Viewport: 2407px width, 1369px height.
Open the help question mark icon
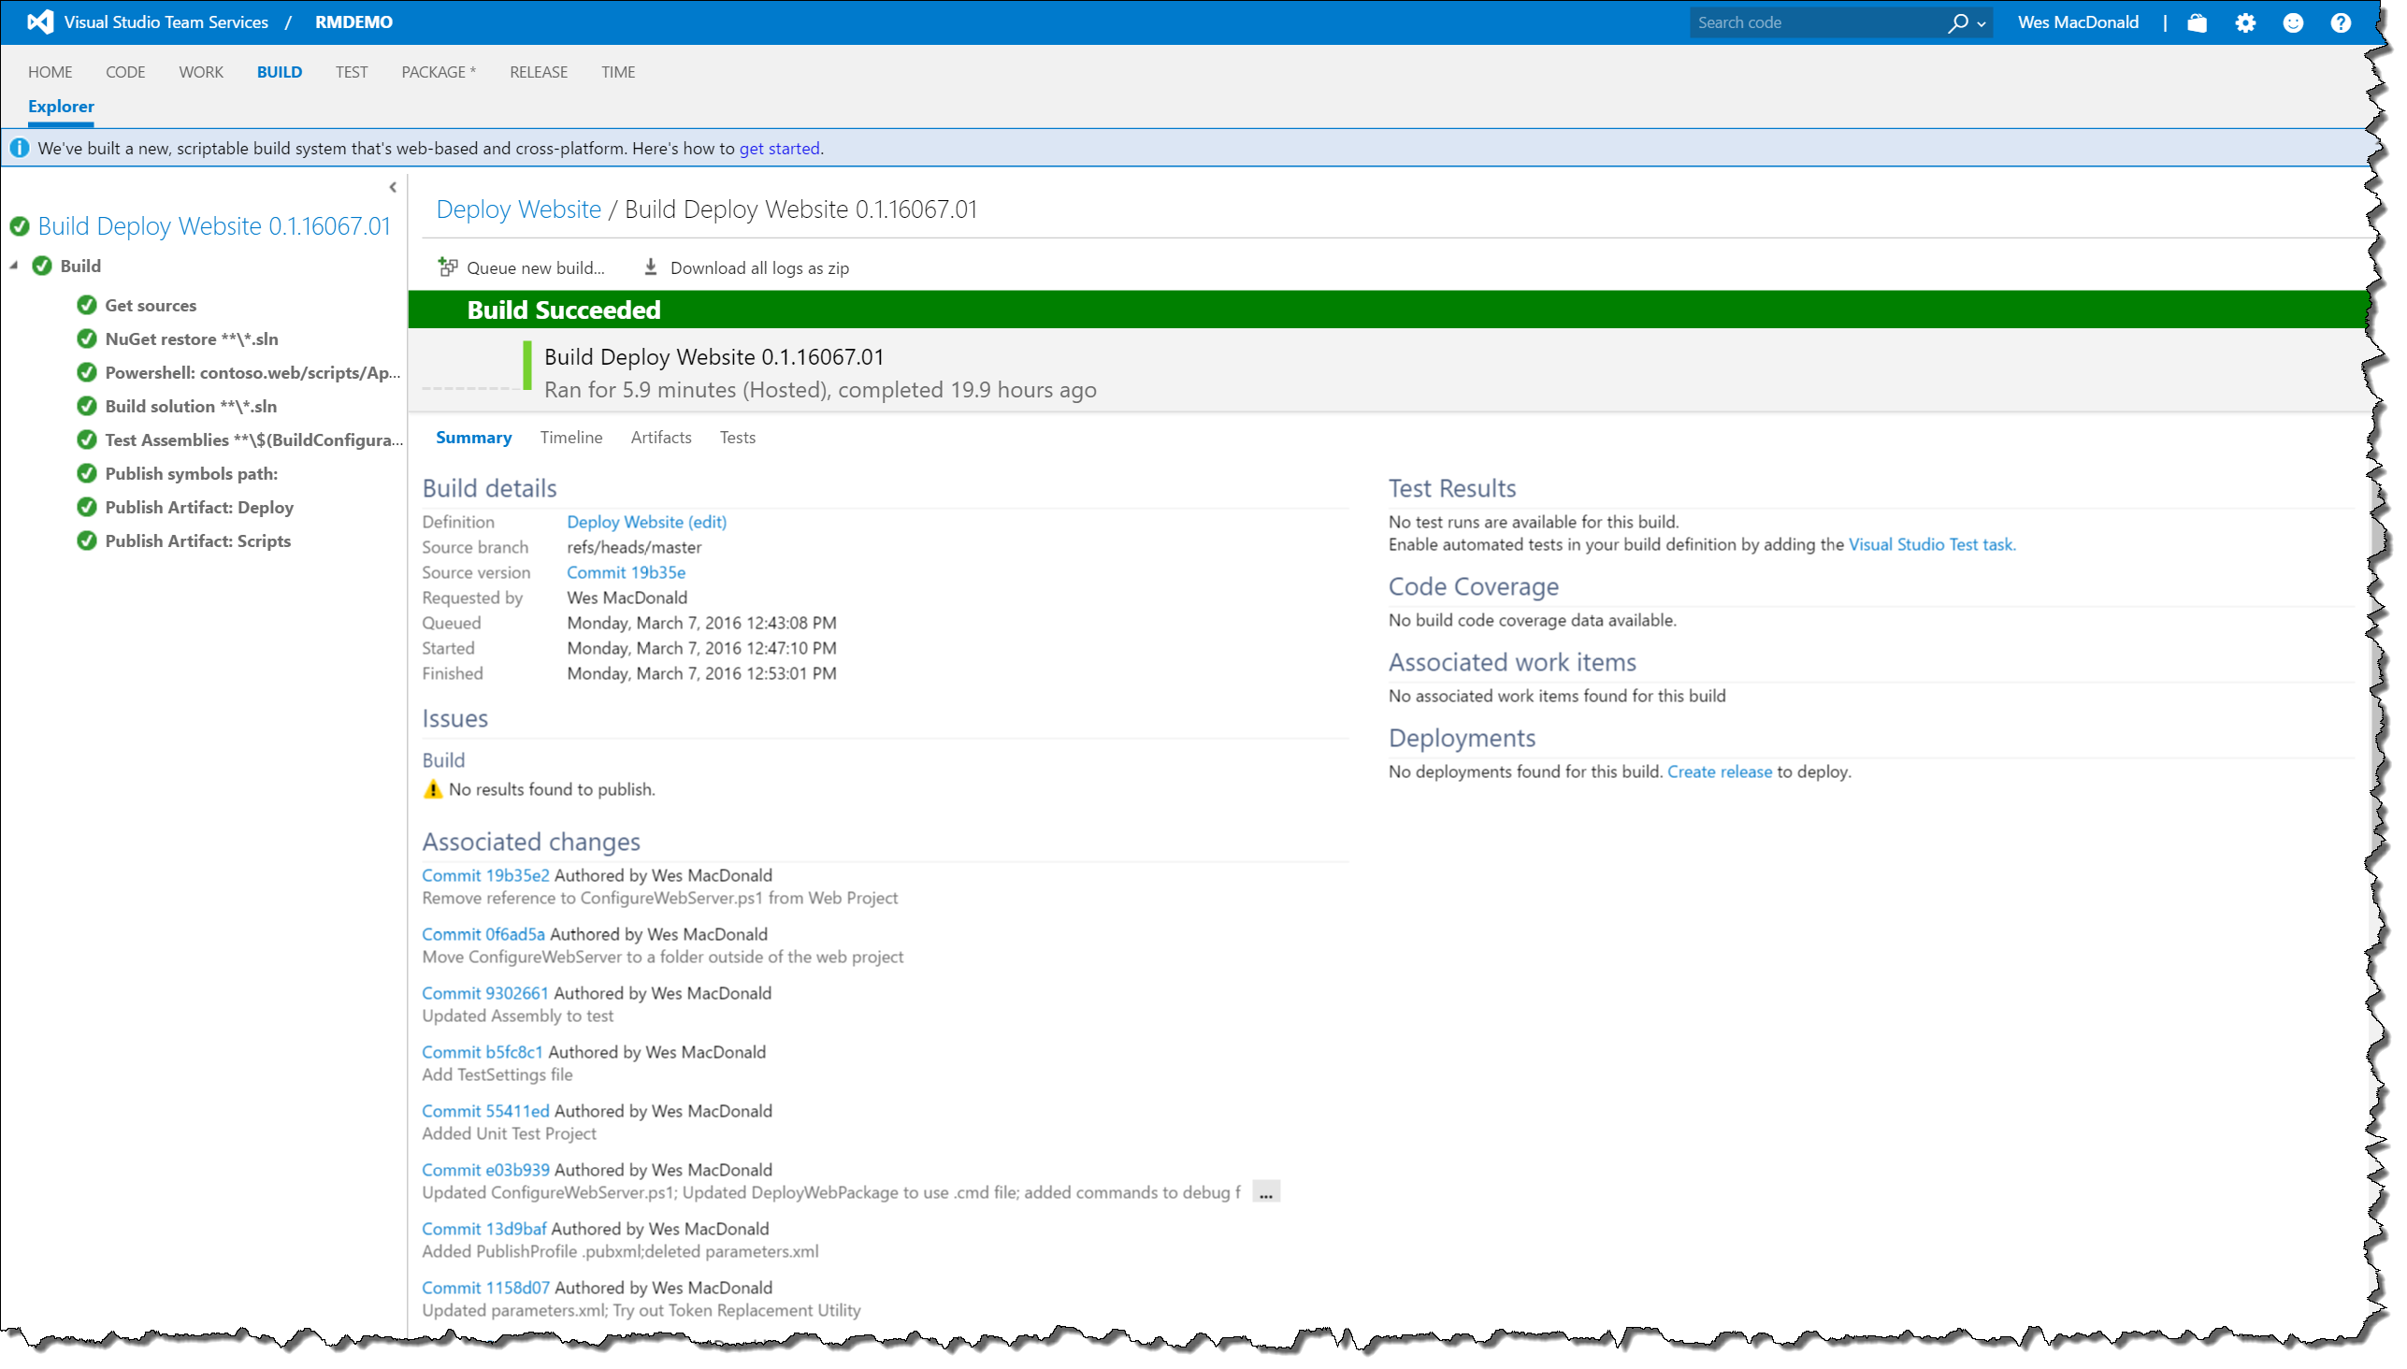click(x=2341, y=22)
